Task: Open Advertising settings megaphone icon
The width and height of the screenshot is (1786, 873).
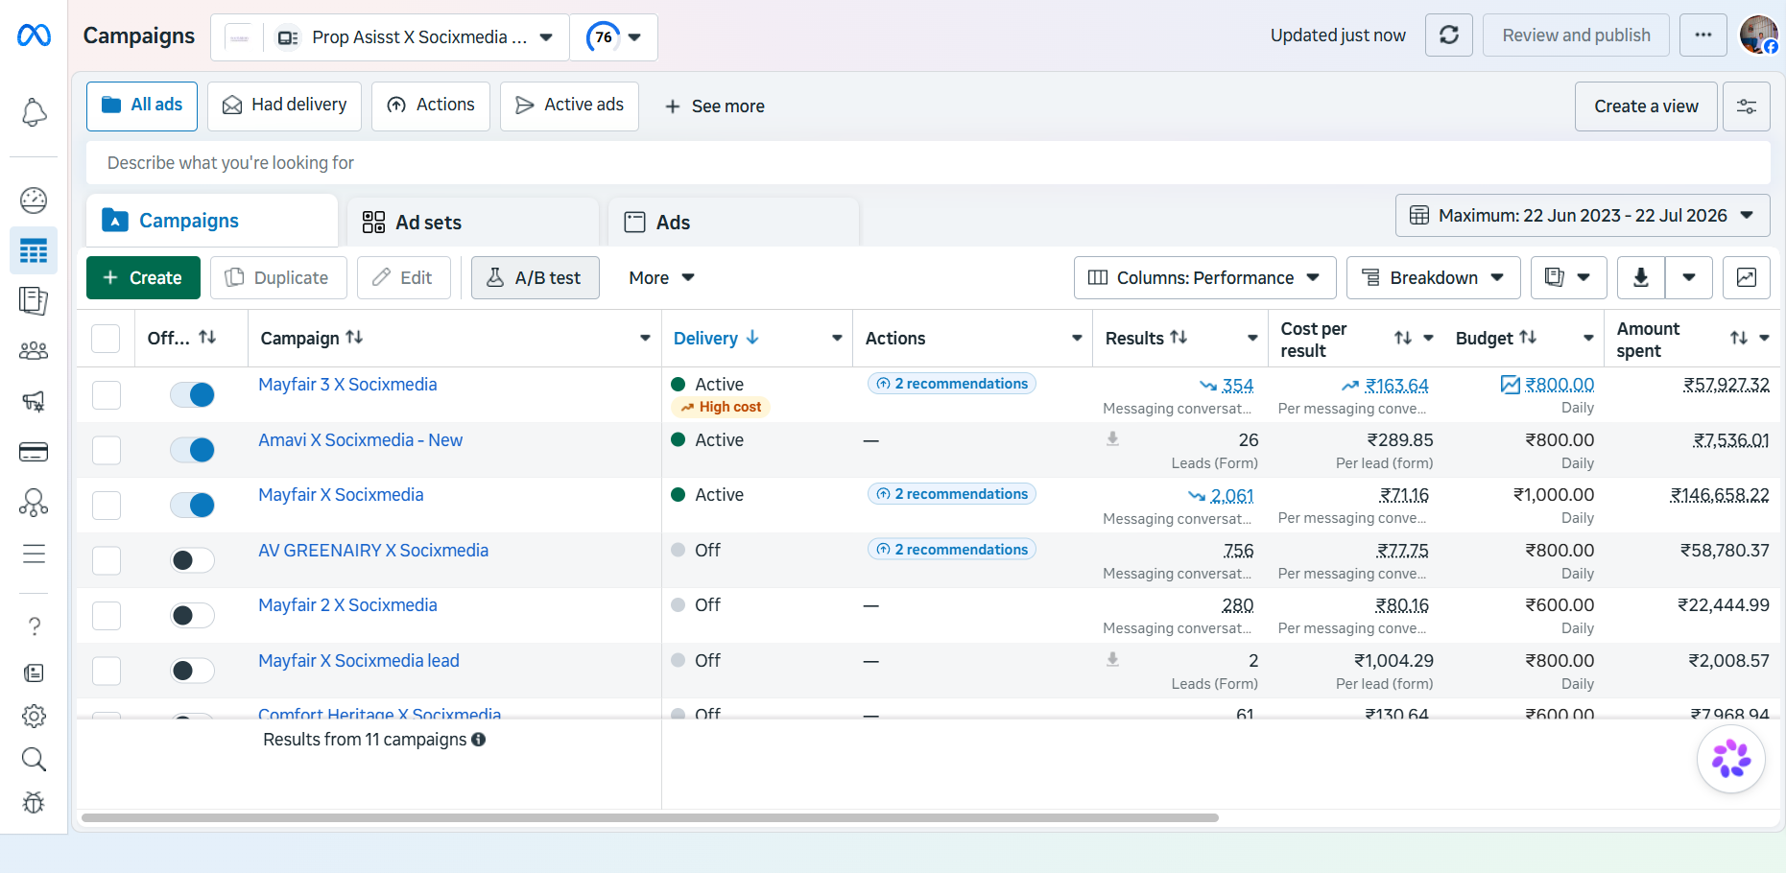Action: 34,401
